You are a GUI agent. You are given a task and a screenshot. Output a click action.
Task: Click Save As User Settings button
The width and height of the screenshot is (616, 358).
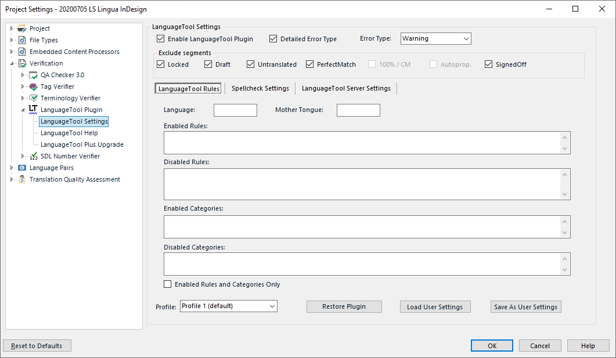pyautogui.click(x=525, y=306)
